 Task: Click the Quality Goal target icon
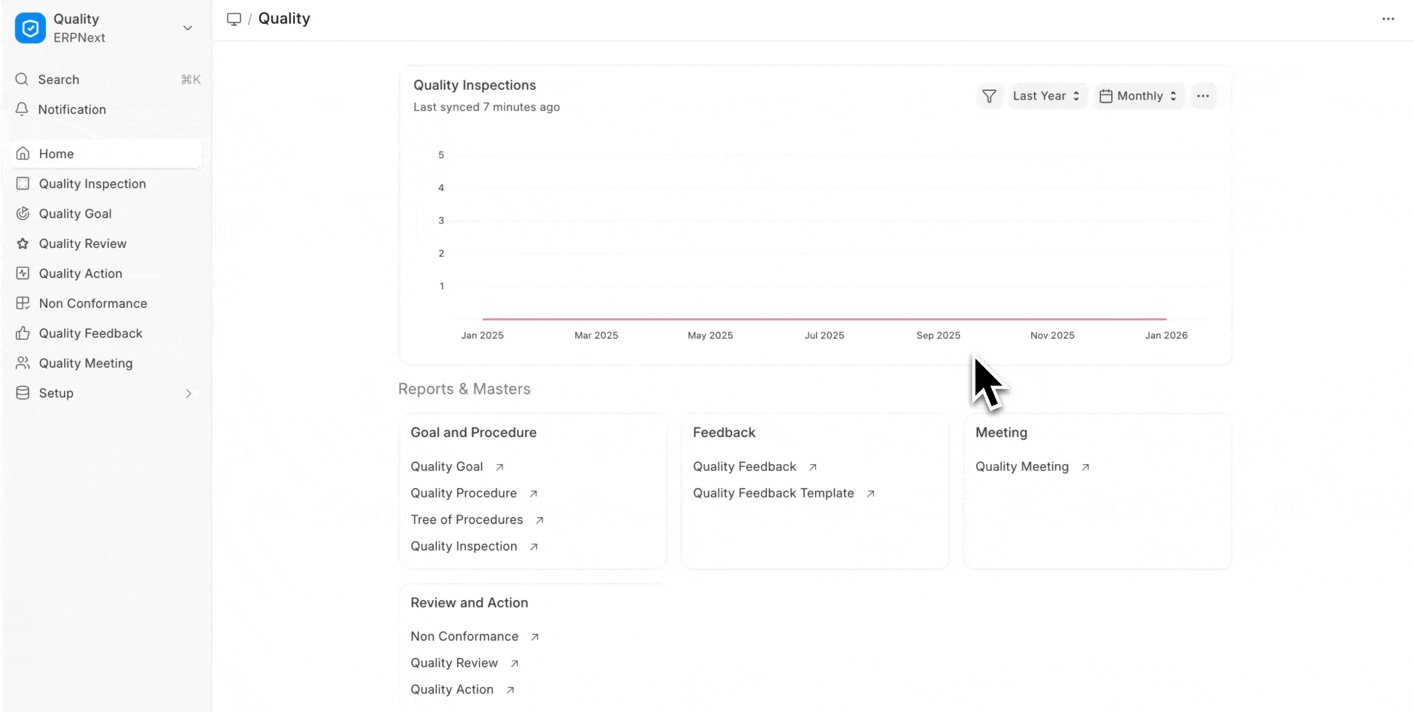pyautogui.click(x=22, y=214)
